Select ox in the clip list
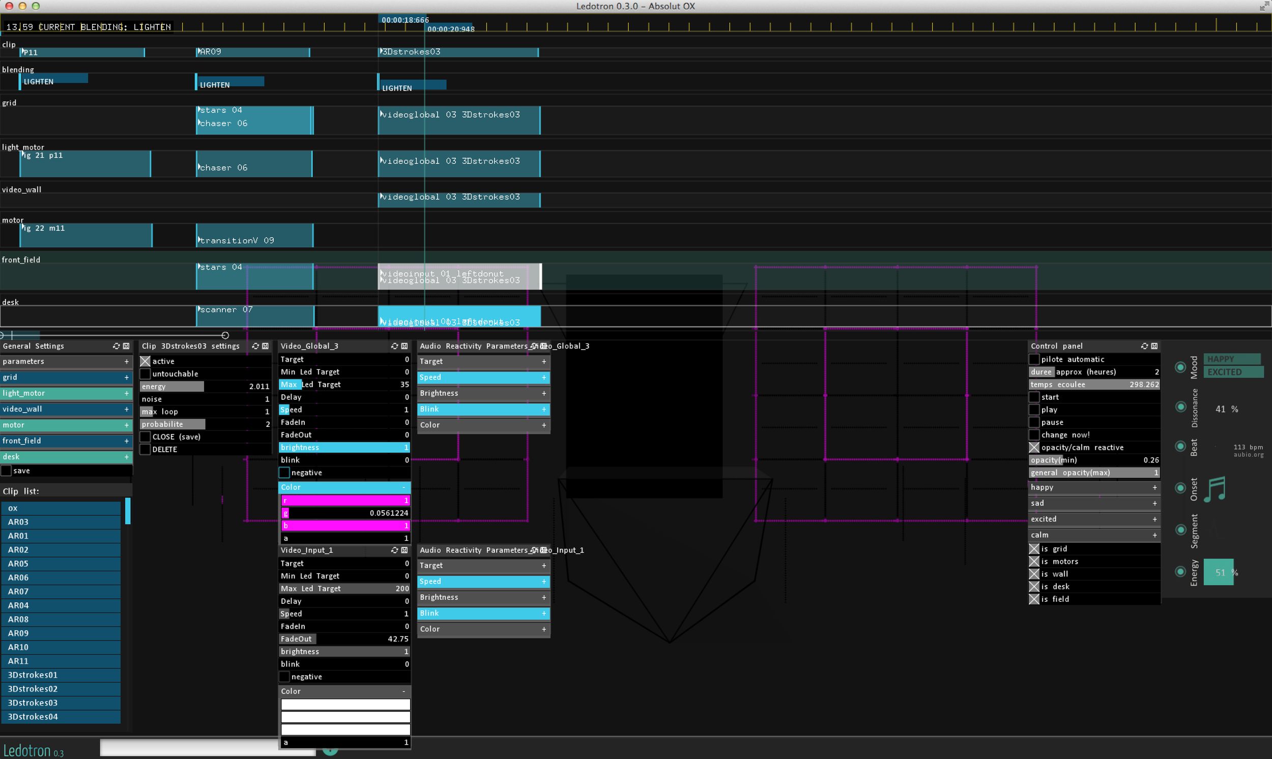Screen dimensions: 1272x759 (x=61, y=508)
